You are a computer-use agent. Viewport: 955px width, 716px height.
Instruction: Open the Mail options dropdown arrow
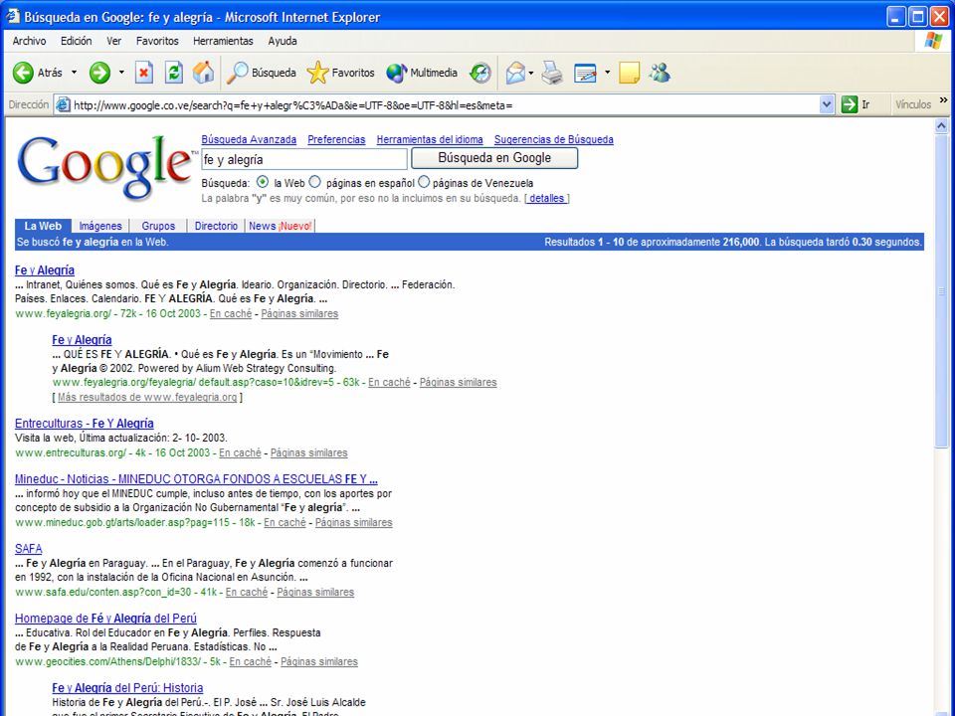tap(531, 73)
